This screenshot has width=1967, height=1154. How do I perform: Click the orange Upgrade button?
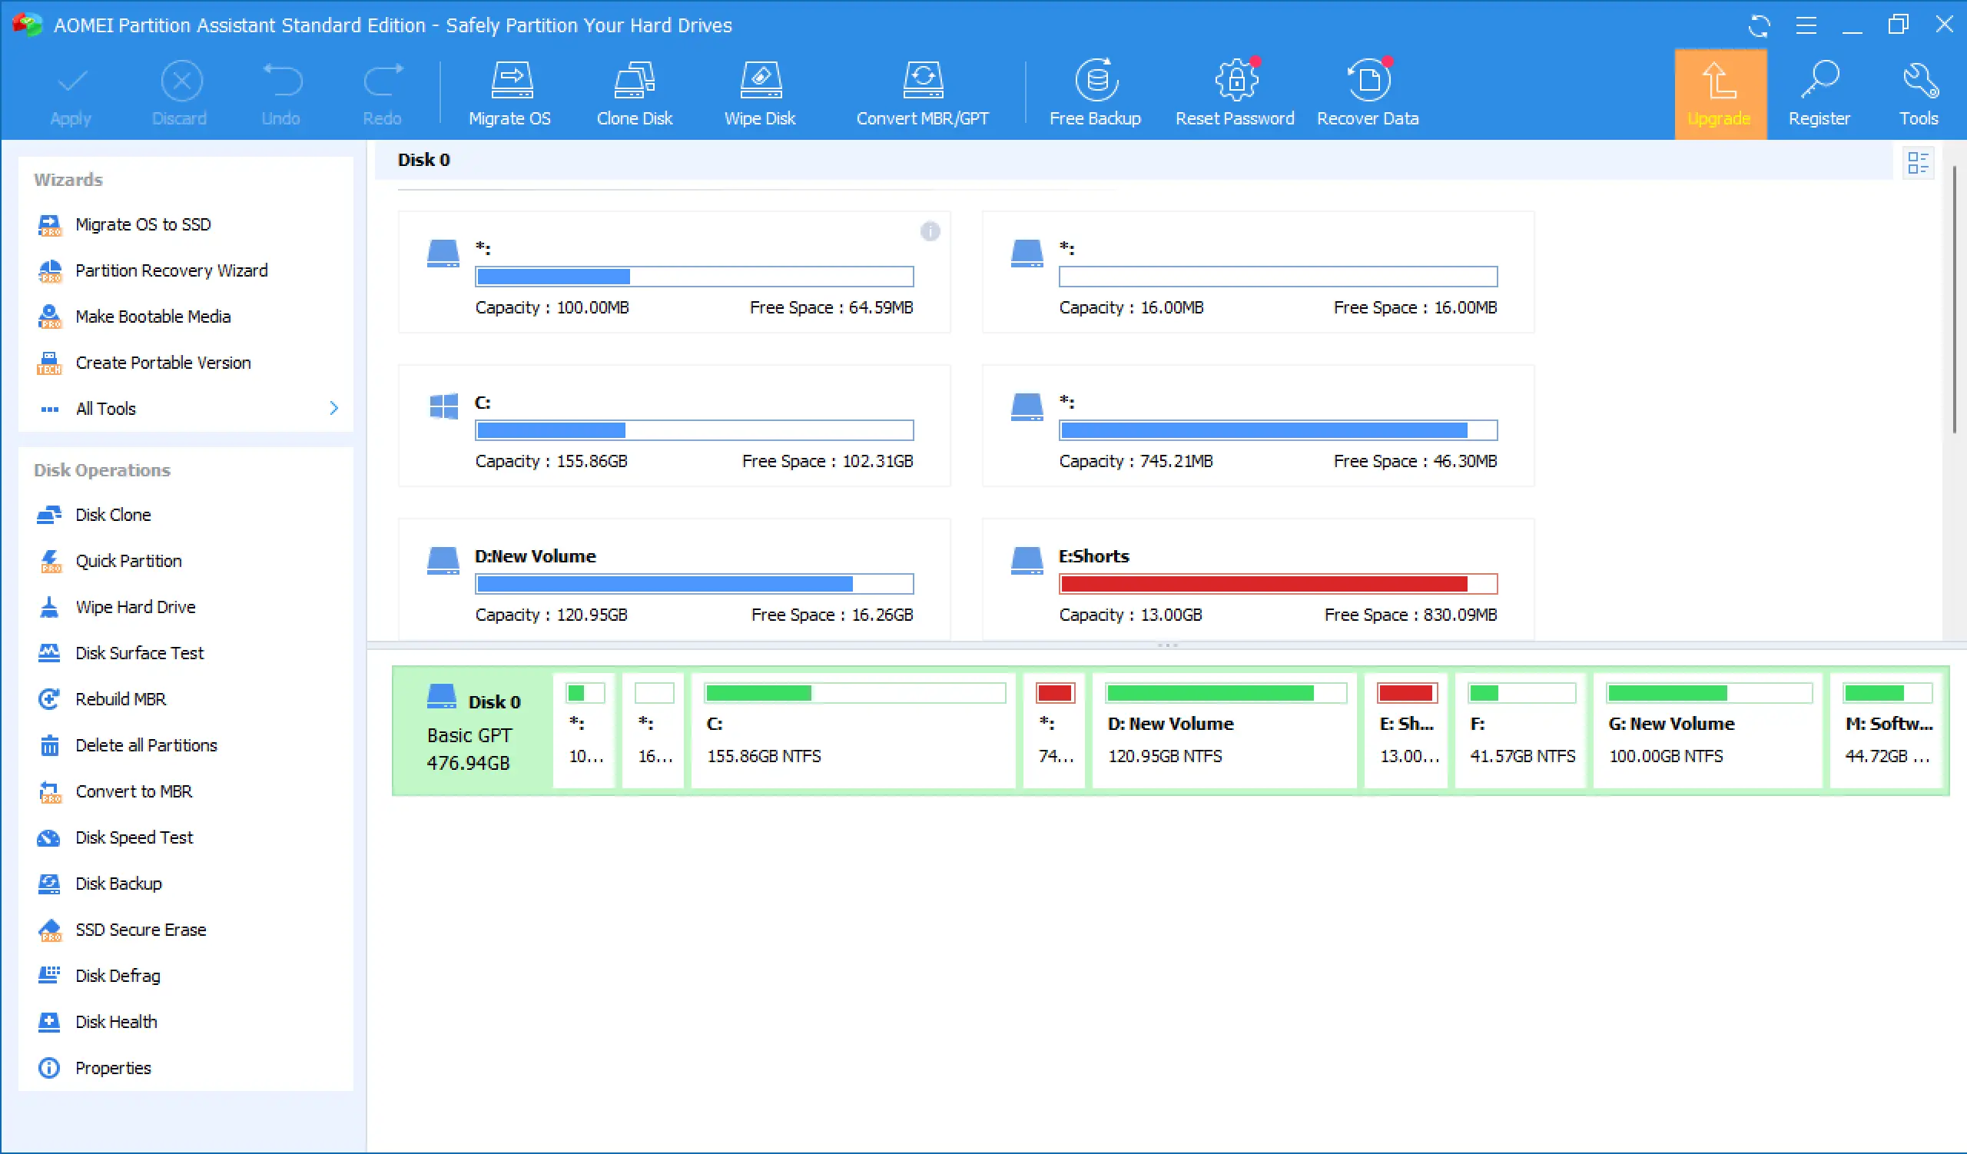1720,94
